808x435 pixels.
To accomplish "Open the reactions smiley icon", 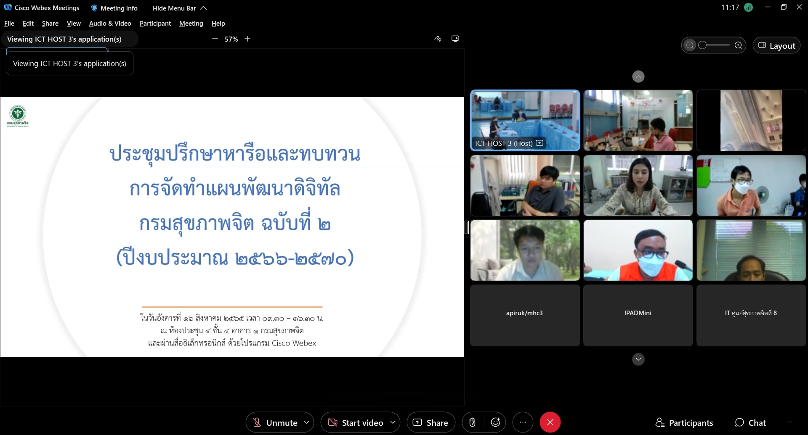I will tap(495, 422).
